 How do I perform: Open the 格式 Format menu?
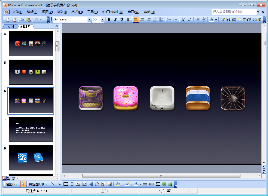[77, 12]
